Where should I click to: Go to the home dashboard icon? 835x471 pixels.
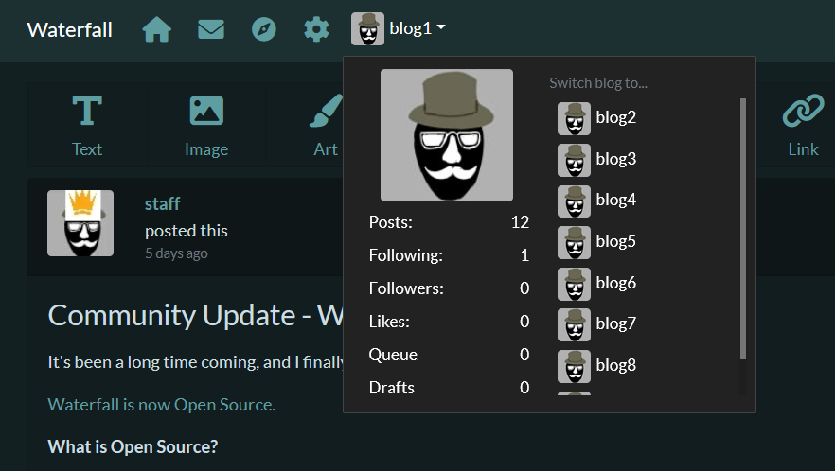156,29
